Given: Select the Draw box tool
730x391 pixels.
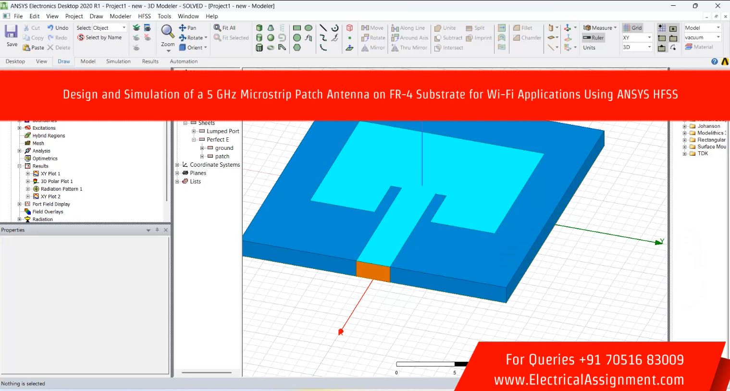Looking at the screenshot, I should [260, 28].
